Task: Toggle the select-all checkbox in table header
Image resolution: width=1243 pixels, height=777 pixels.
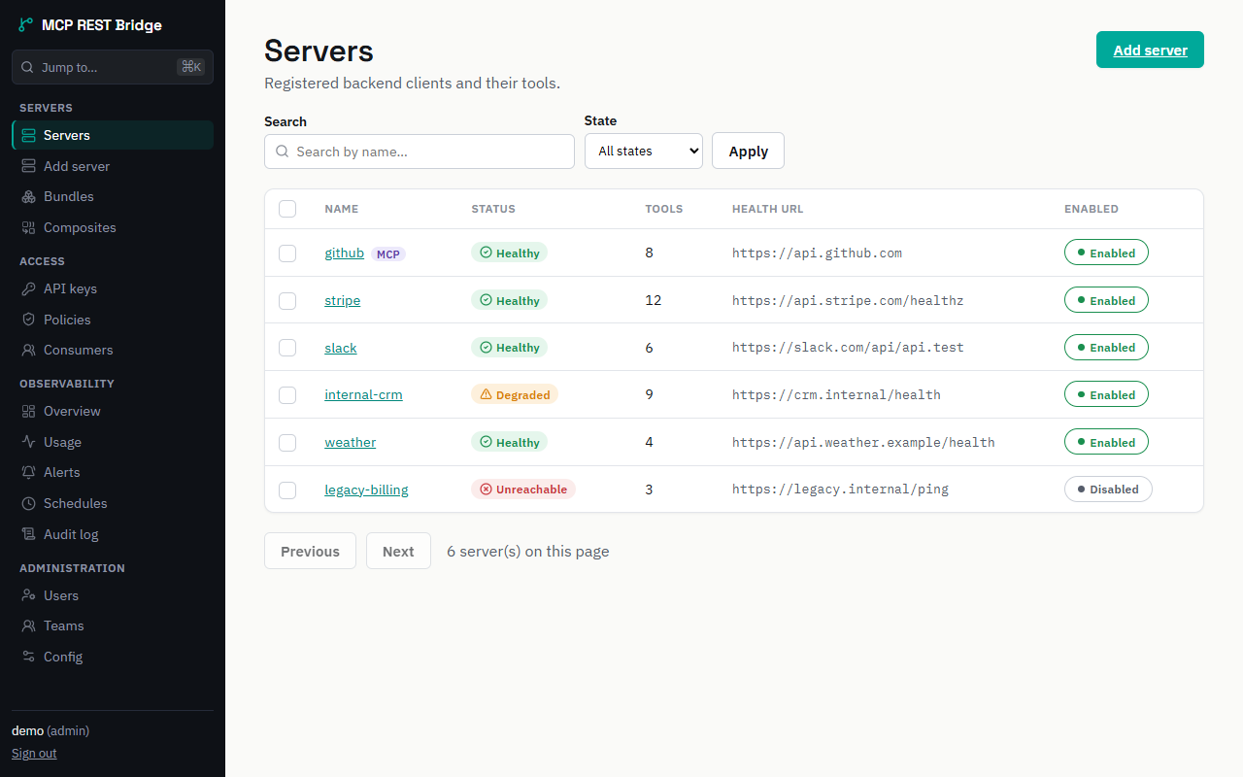Action: coord(287,209)
